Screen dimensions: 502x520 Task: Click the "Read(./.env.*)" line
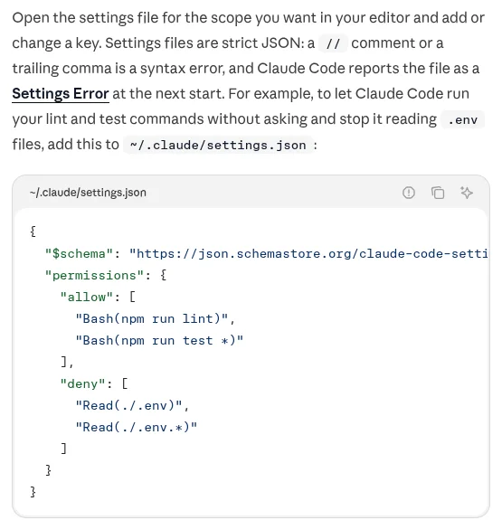coord(136,427)
